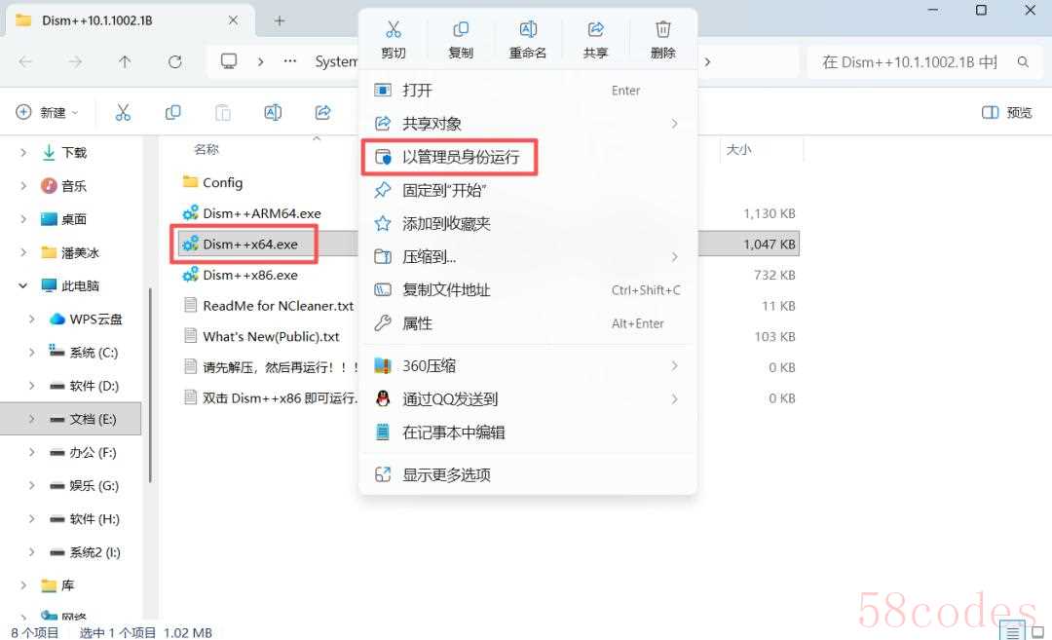Viewport: 1052px width, 640px height.
Task: Switch to details view icon in status bar
Action: 1012,632
